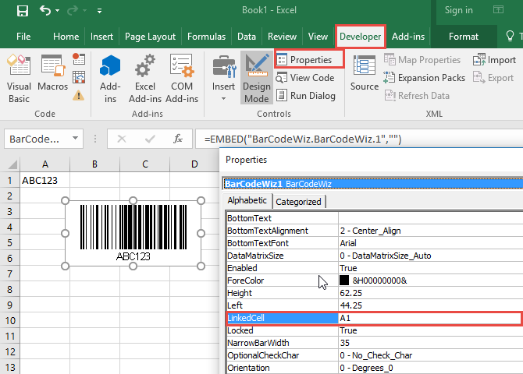Open Visual Basic editor
Viewport: 523px width, 374px height.
19,79
